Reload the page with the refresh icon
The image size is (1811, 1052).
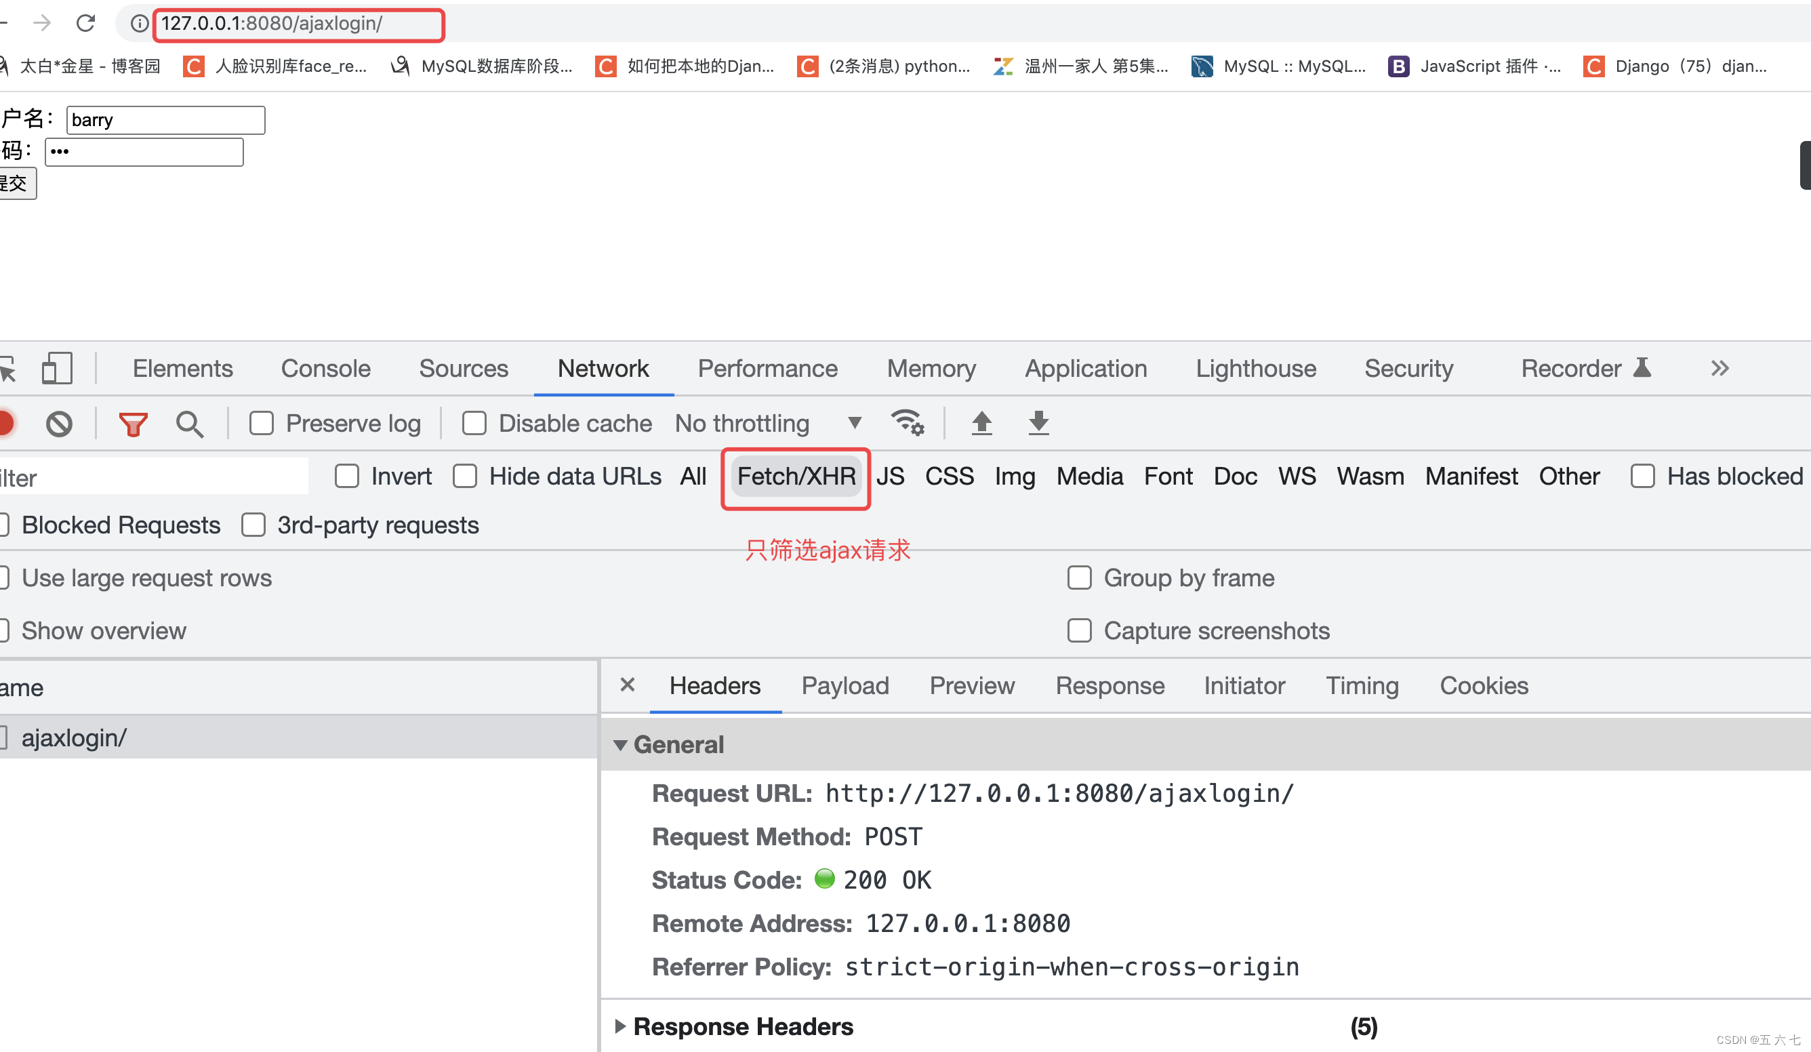85,23
